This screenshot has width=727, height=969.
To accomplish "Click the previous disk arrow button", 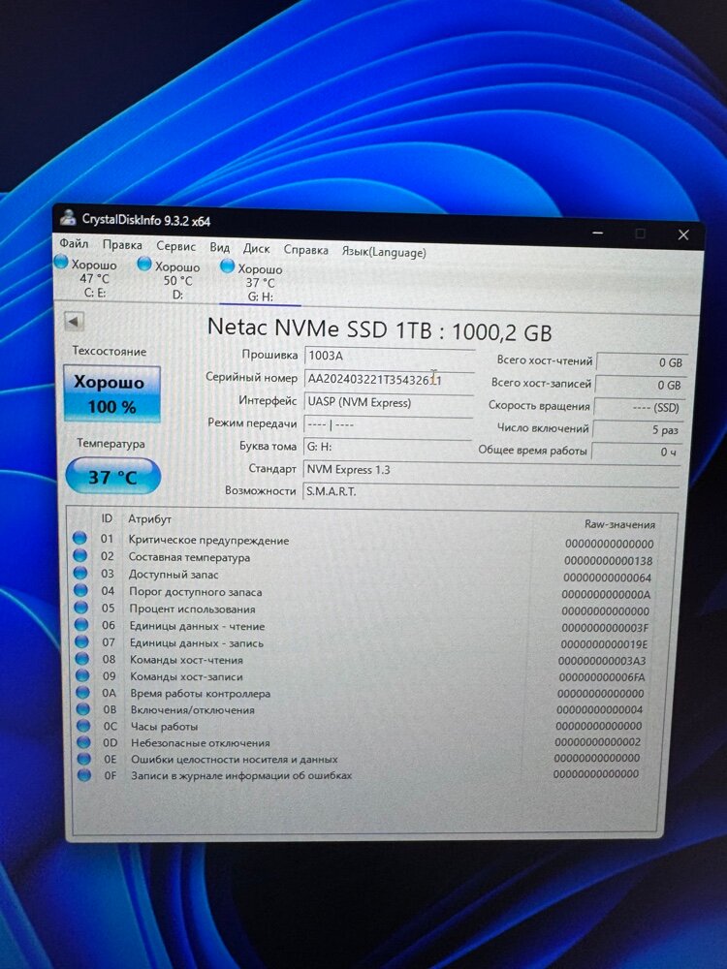I will coord(74,322).
